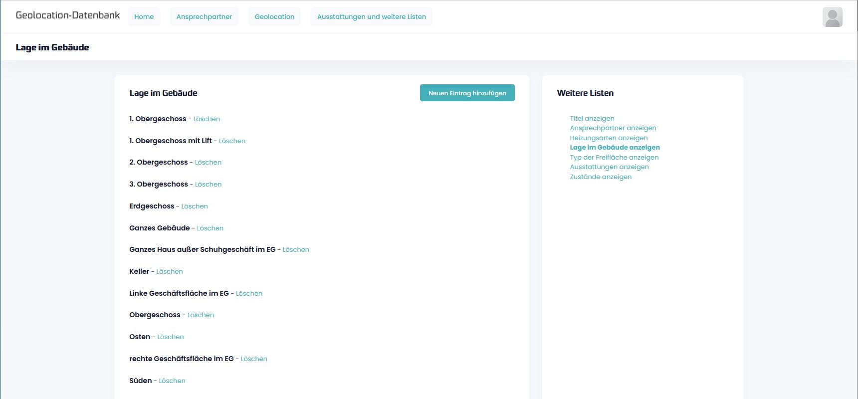The height and width of the screenshot is (399, 858).
Task: Delete the Ganzes Gebäude entry
Action: click(210, 228)
